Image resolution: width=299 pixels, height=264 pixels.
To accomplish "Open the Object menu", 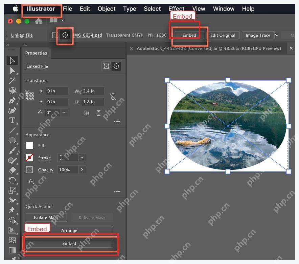I will click(107, 8).
